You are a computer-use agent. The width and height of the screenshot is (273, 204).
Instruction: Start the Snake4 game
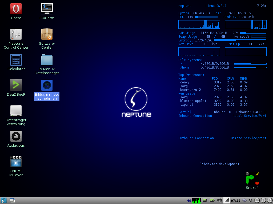(x=252, y=178)
